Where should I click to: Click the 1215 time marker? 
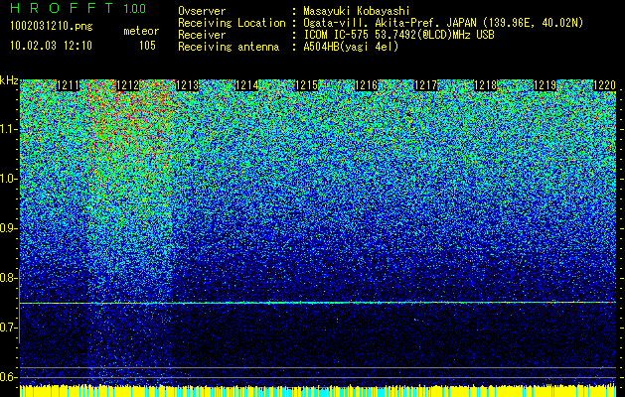point(306,85)
